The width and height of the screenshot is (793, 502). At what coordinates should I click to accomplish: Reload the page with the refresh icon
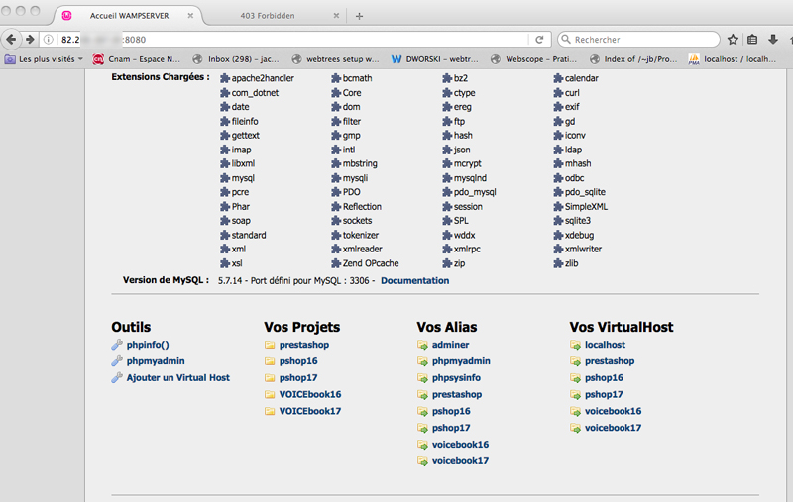pos(539,40)
